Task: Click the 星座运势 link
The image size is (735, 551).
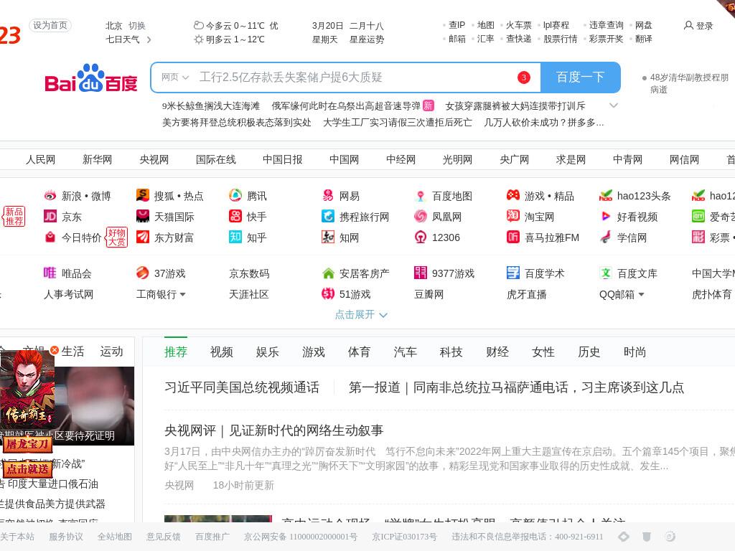Action: [x=367, y=40]
